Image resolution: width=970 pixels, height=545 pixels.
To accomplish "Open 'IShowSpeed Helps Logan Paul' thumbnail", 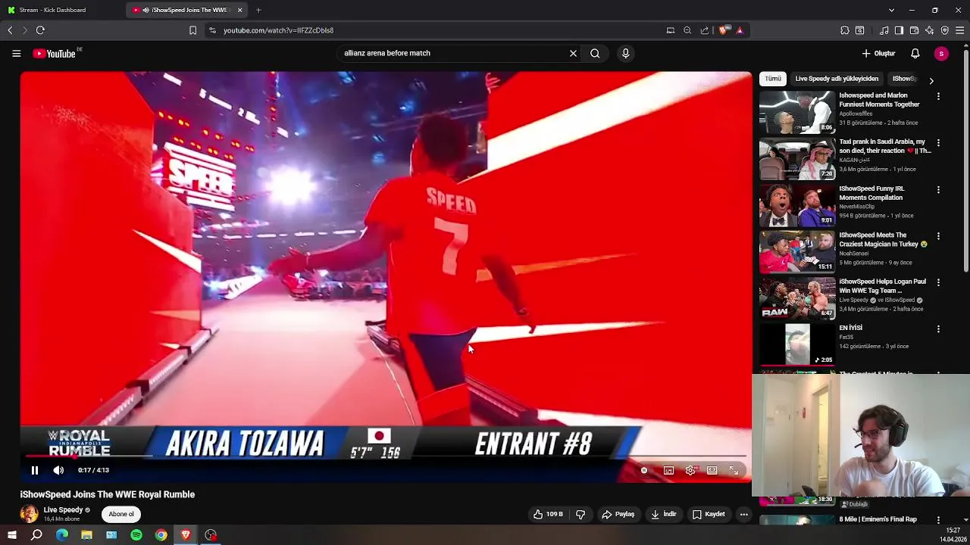I will pos(796,298).
